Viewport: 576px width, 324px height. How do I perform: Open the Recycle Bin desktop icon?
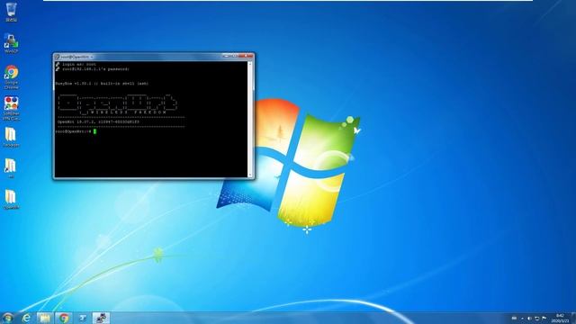tap(11, 12)
